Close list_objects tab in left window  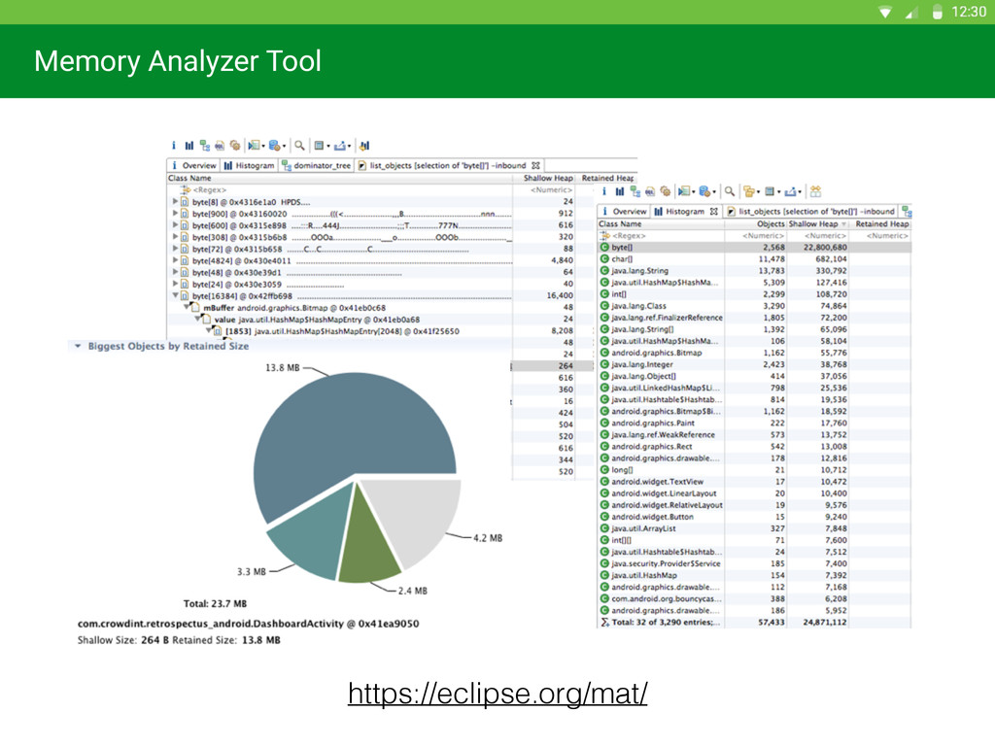(x=535, y=165)
